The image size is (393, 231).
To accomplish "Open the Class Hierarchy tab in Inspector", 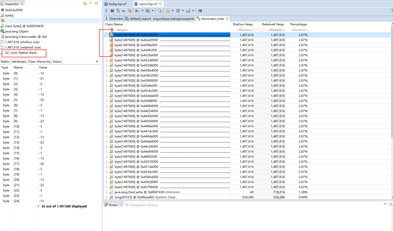I will 39,61.
